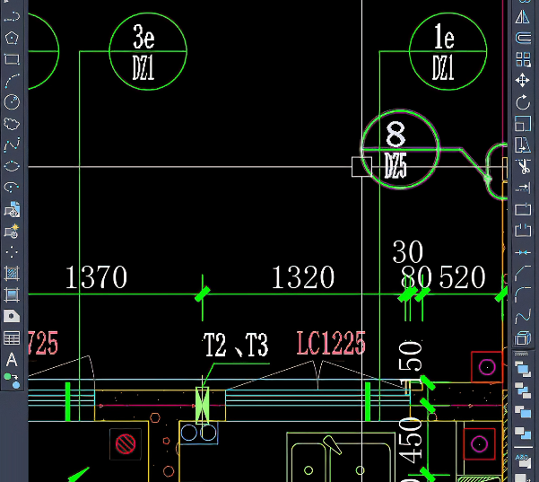The height and width of the screenshot is (482, 539).
Task: Open the Hatch tool
Action: coord(12,274)
